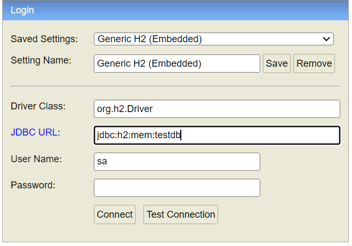The width and height of the screenshot is (352, 246).
Task: Focus the Driver Class field
Action: coord(217,109)
